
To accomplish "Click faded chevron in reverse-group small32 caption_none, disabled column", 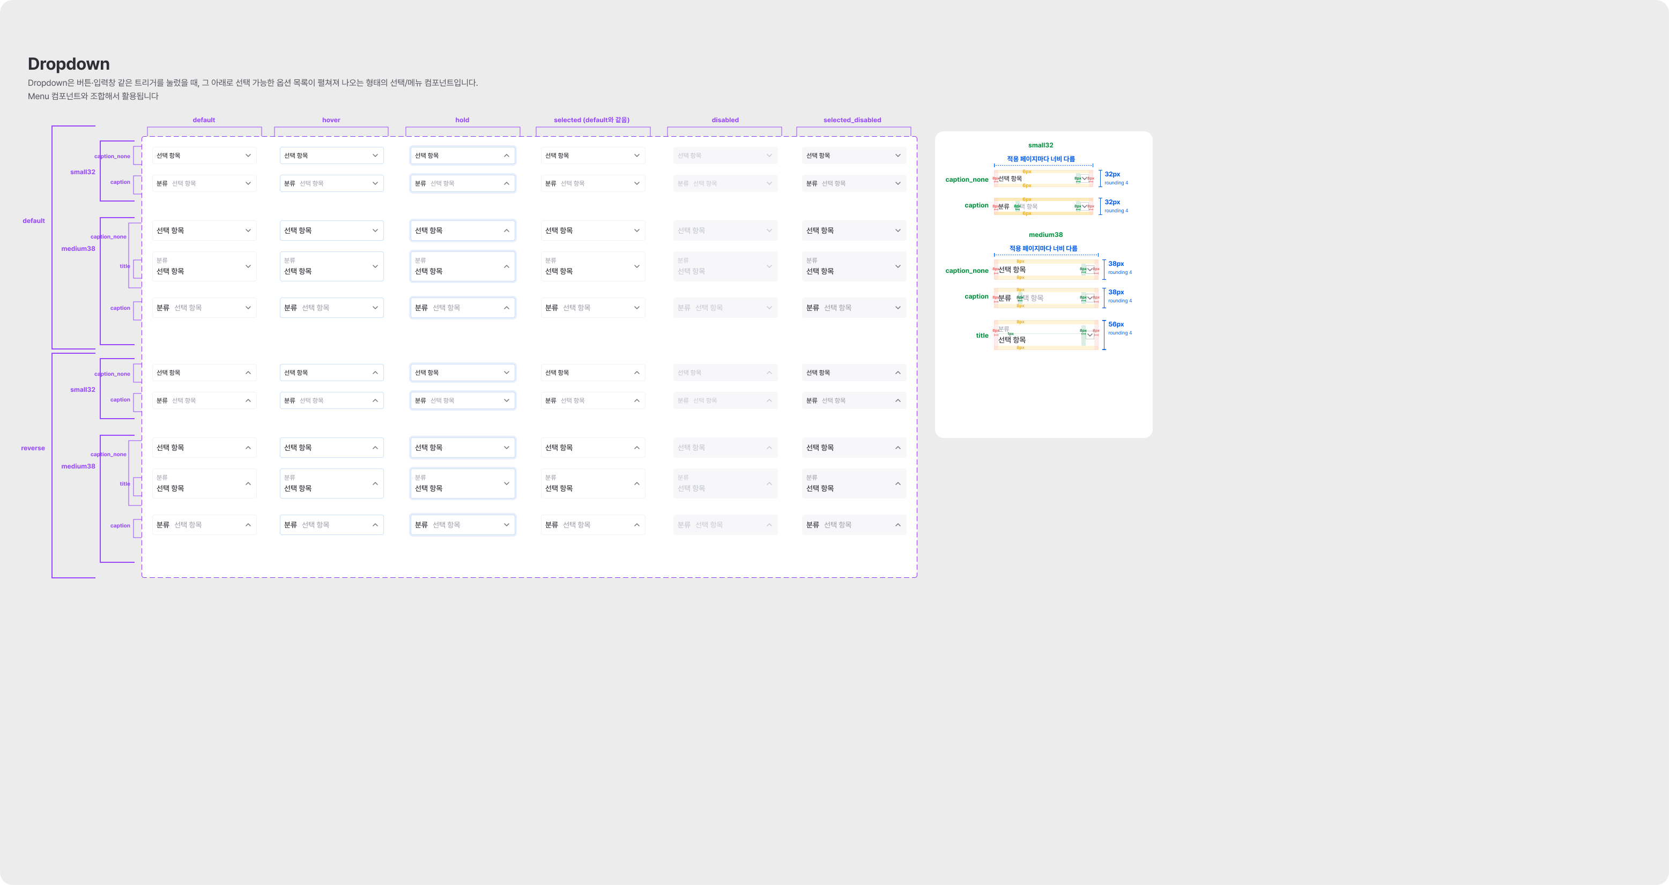I will 769,373.
